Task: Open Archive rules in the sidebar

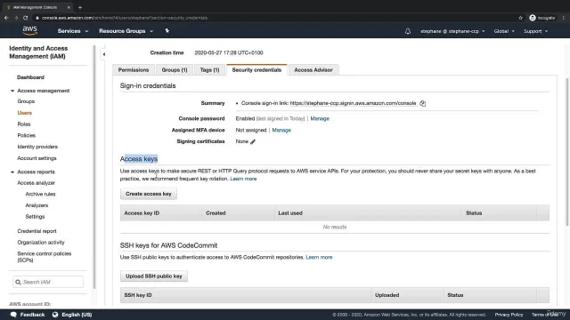Action: tap(40, 194)
